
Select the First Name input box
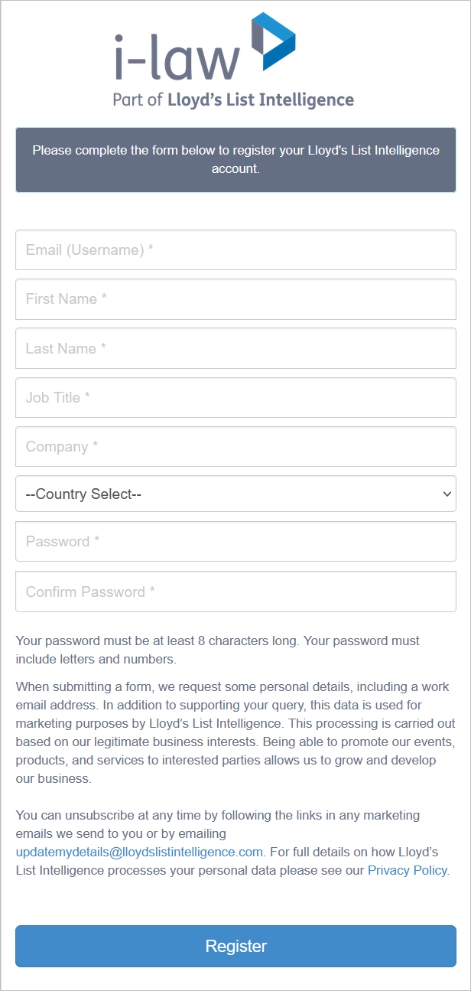click(235, 299)
